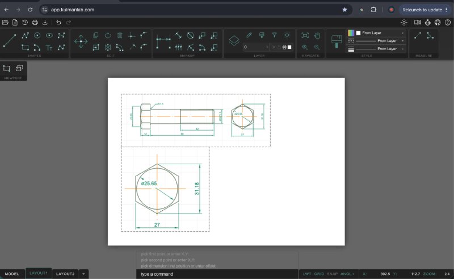The width and height of the screenshot is (454, 279).
Task: Toggle SNAP in status bar
Action: [x=333, y=274]
